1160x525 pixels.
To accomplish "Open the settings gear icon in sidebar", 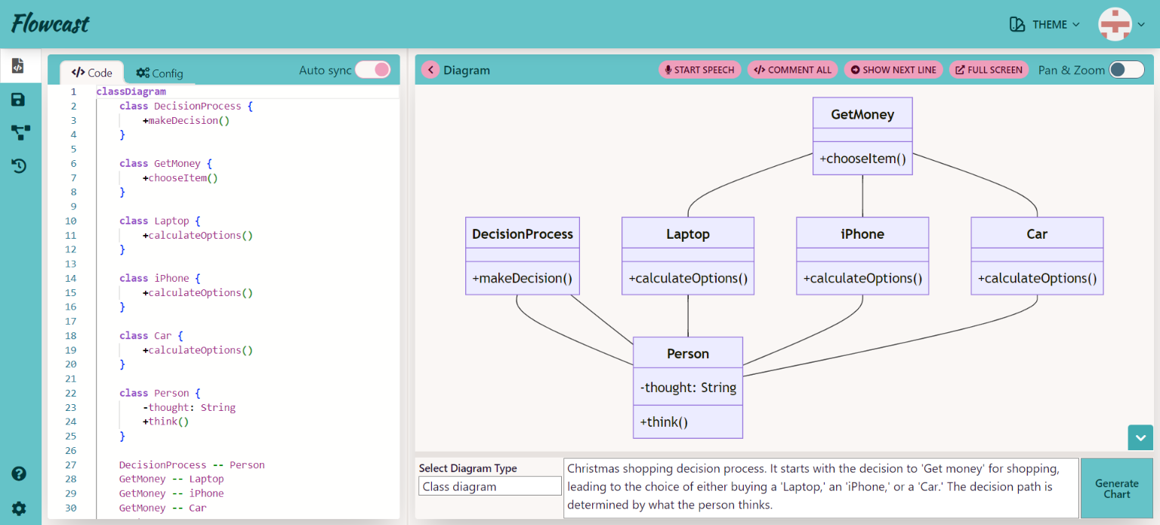I will click(19, 508).
